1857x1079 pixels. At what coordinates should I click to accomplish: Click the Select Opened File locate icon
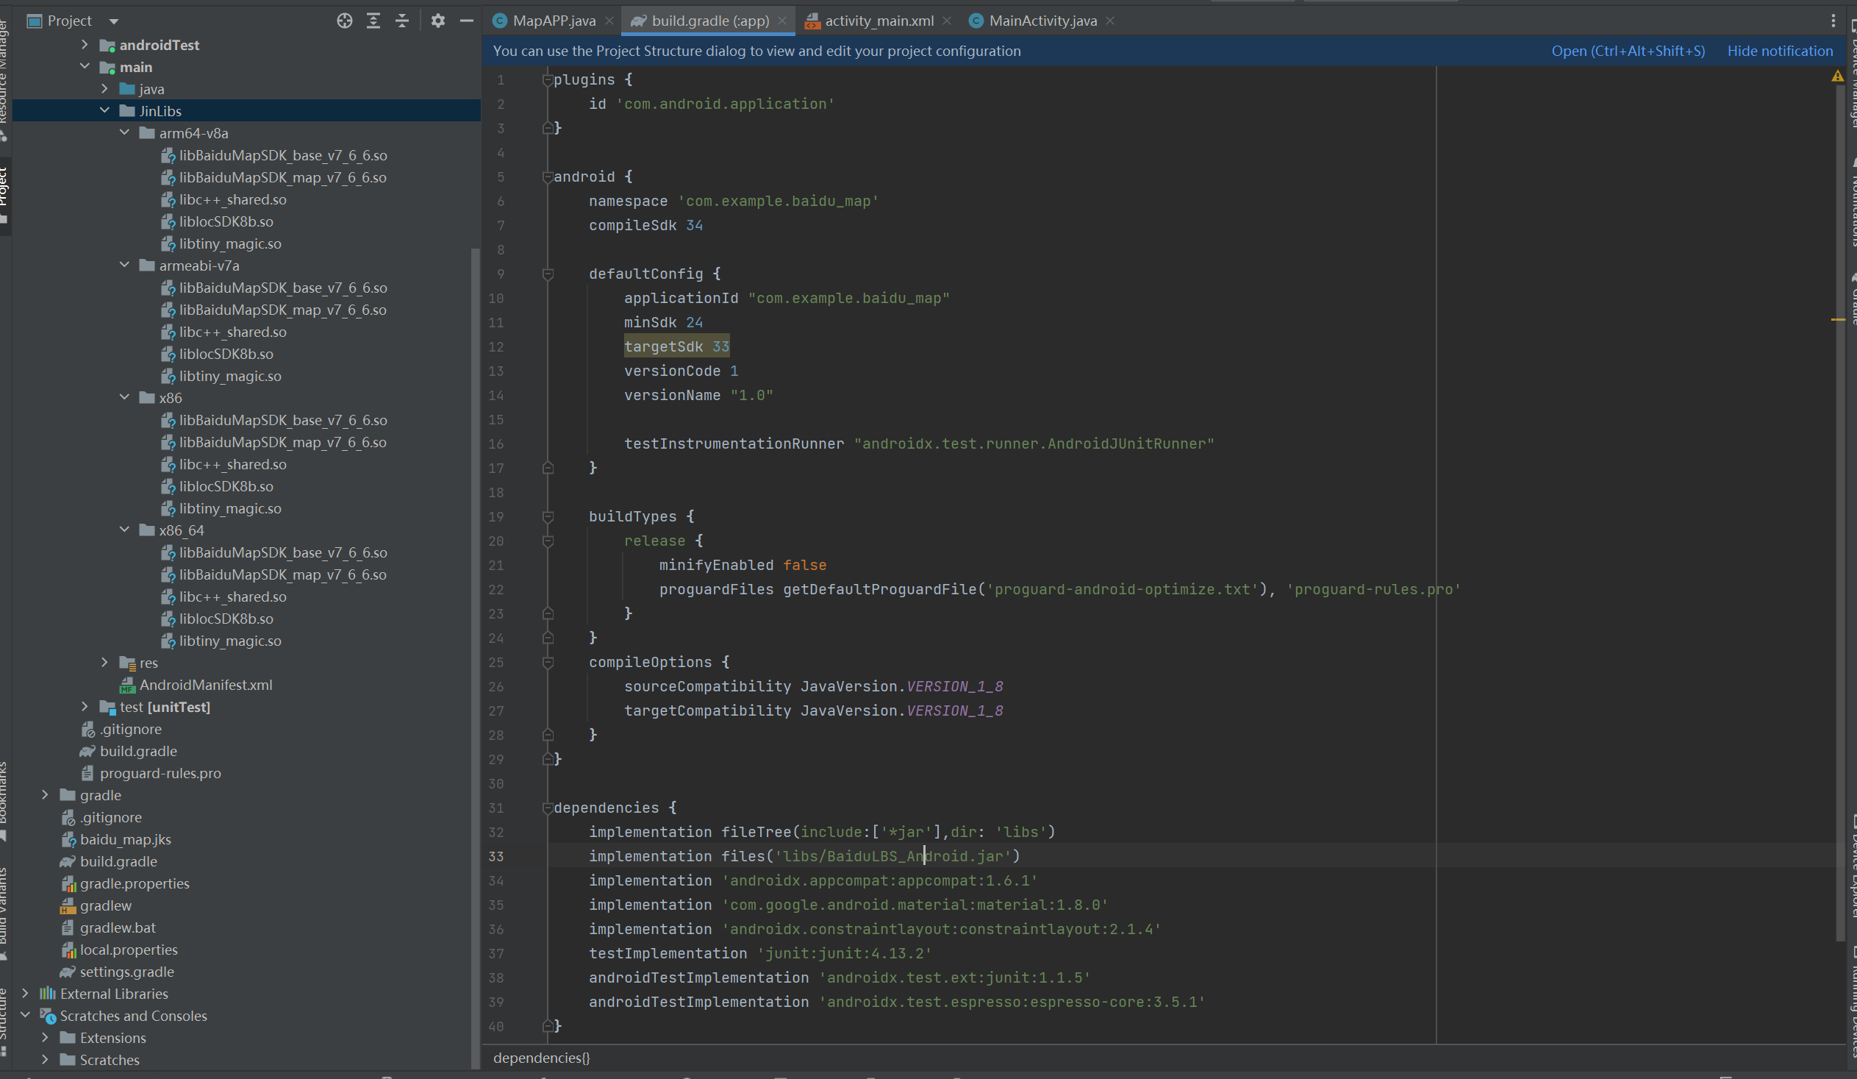(344, 21)
